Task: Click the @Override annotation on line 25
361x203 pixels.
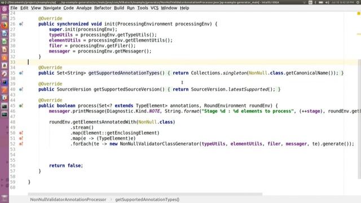Action: coord(50,19)
